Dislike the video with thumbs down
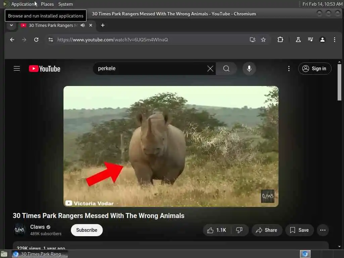 point(239,230)
